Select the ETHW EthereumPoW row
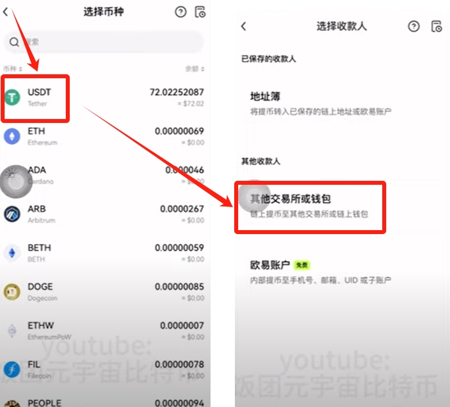The height and width of the screenshot is (407, 450). [103, 331]
